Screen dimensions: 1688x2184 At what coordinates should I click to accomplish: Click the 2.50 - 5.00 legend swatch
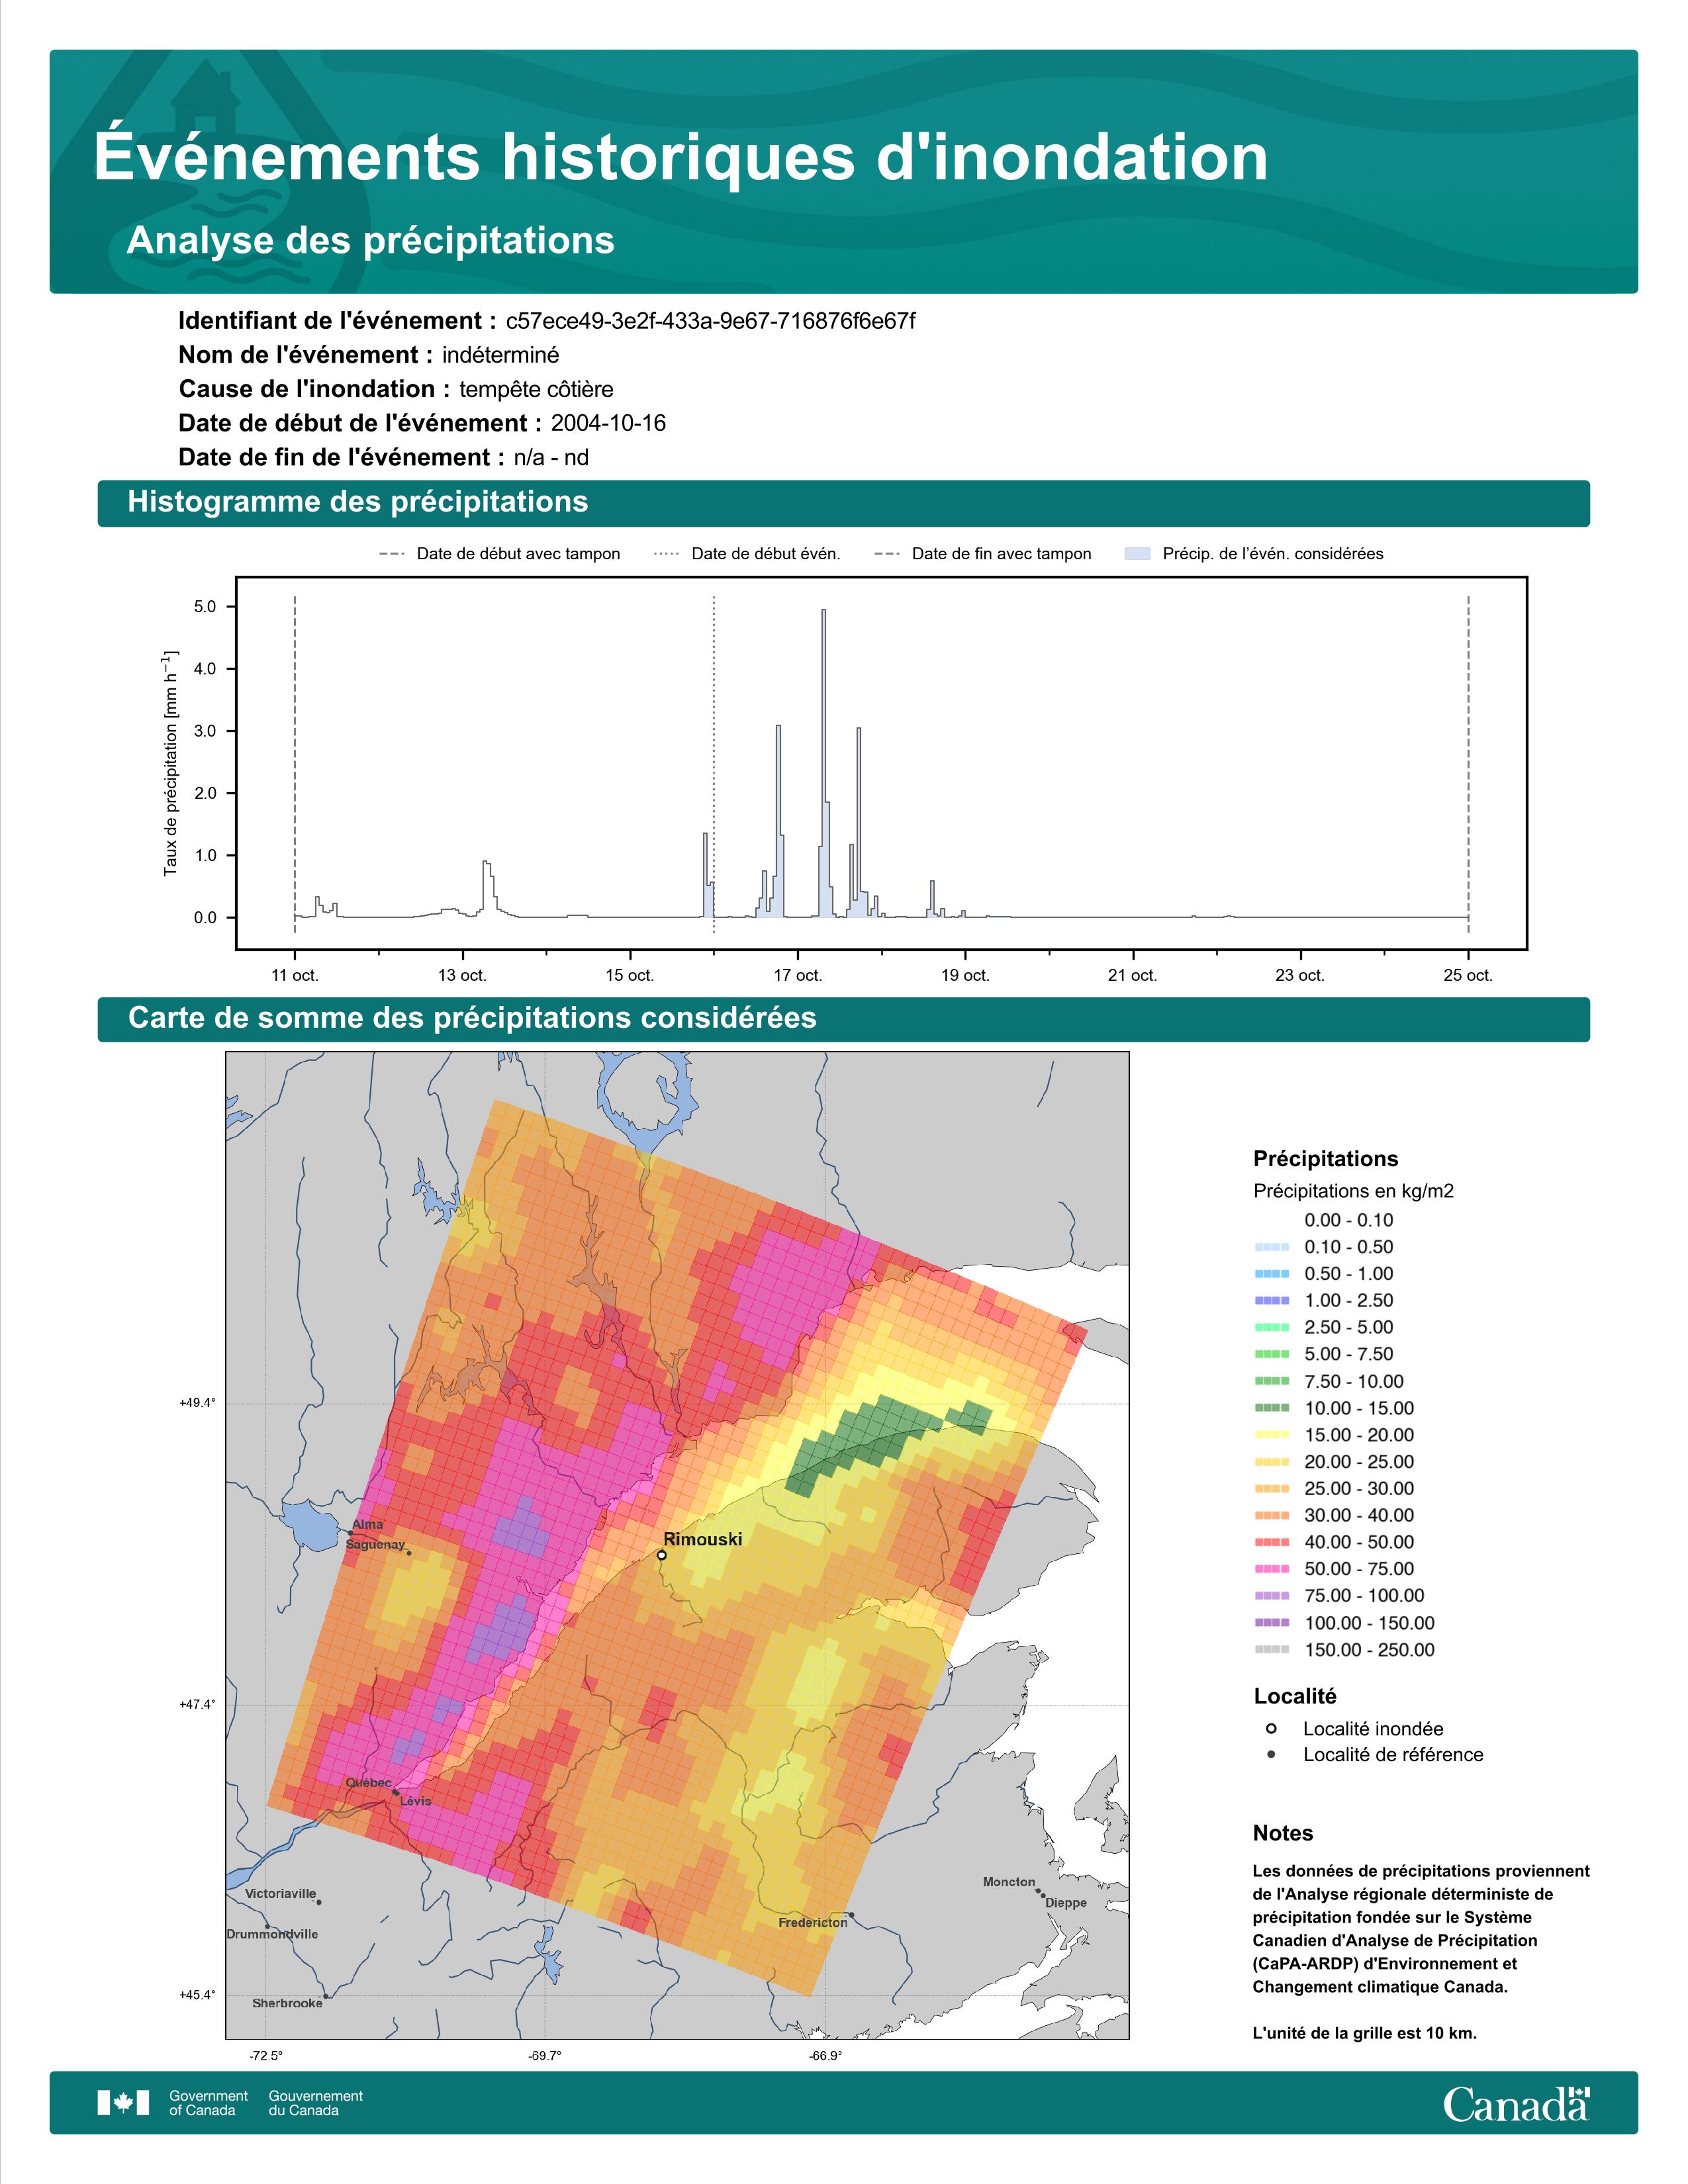(1271, 1327)
